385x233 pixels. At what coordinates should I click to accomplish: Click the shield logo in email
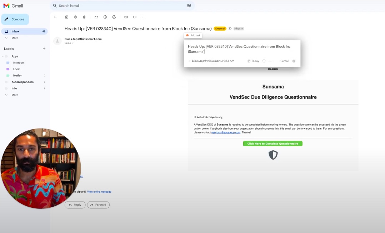coord(273,155)
